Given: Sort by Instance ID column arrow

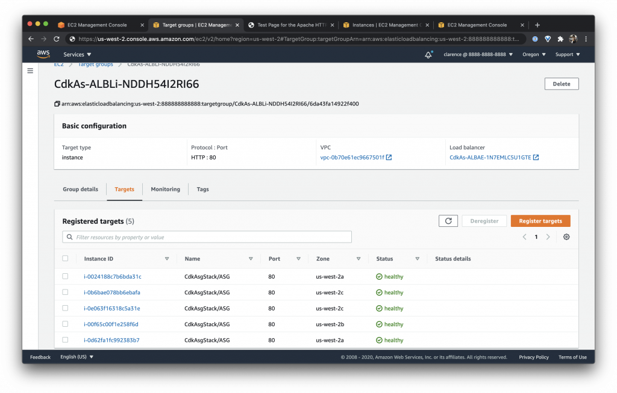Looking at the screenshot, I should (x=167, y=259).
